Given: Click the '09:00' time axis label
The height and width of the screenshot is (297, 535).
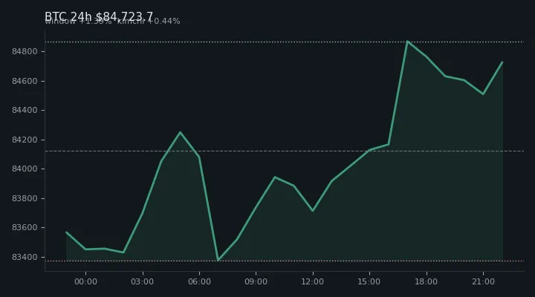Looking at the screenshot, I should [256, 281].
